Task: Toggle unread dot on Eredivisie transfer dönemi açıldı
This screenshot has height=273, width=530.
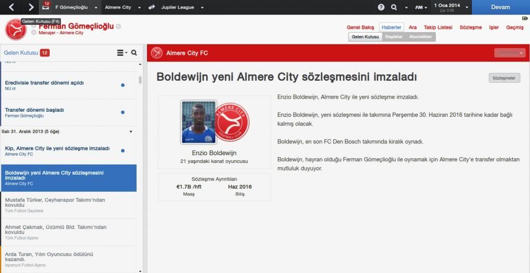Action: coord(123,85)
